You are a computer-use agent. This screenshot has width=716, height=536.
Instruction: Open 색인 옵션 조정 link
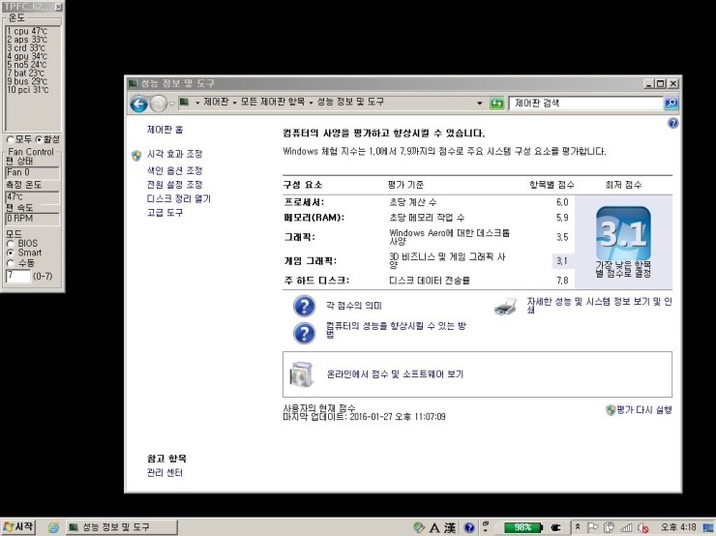[174, 170]
